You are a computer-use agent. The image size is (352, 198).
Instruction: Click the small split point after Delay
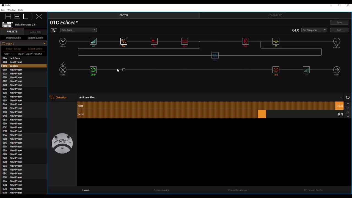(124, 70)
